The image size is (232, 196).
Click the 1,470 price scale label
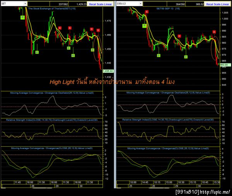point(108,21)
